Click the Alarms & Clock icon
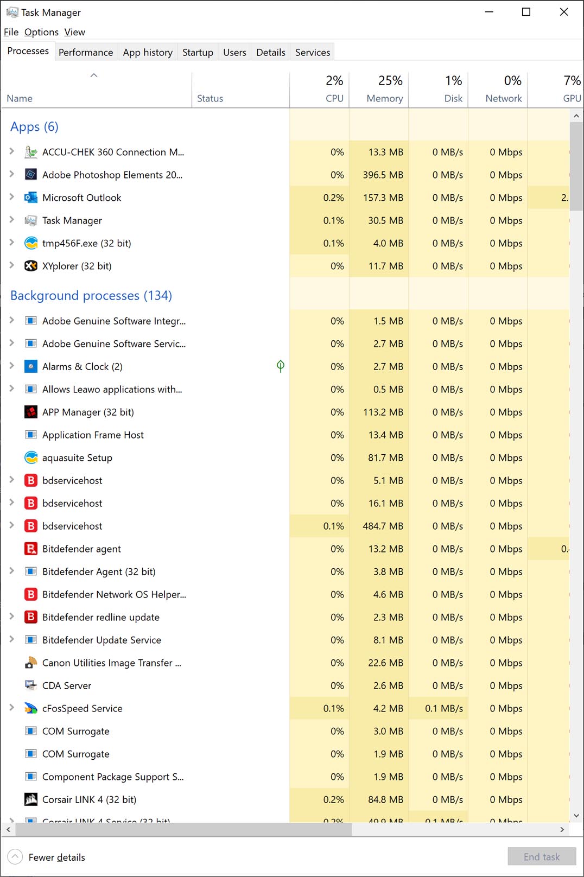Viewport: 584px width, 877px height. coord(31,366)
